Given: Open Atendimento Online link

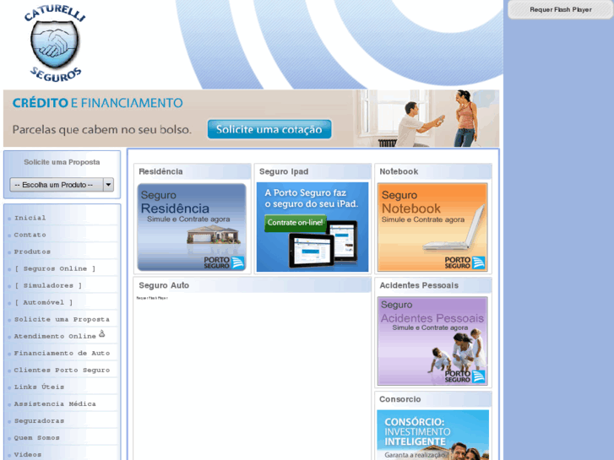Looking at the screenshot, I should click(55, 336).
